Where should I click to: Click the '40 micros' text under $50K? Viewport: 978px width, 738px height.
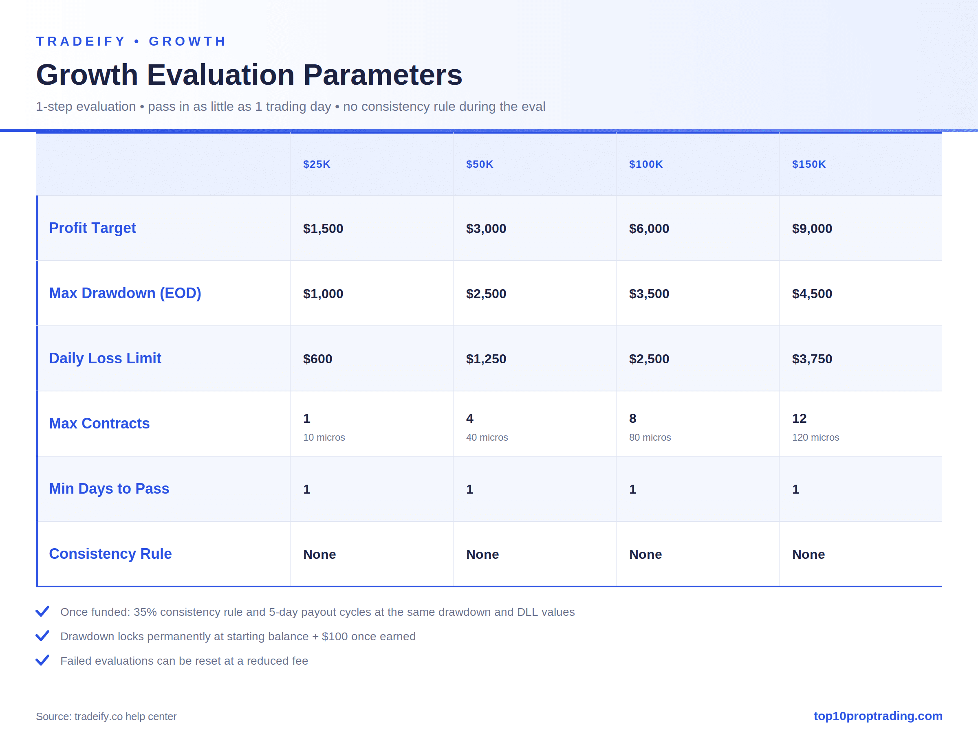(487, 437)
